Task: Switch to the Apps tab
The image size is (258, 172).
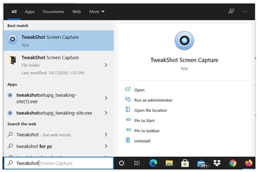Action: pyautogui.click(x=29, y=12)
